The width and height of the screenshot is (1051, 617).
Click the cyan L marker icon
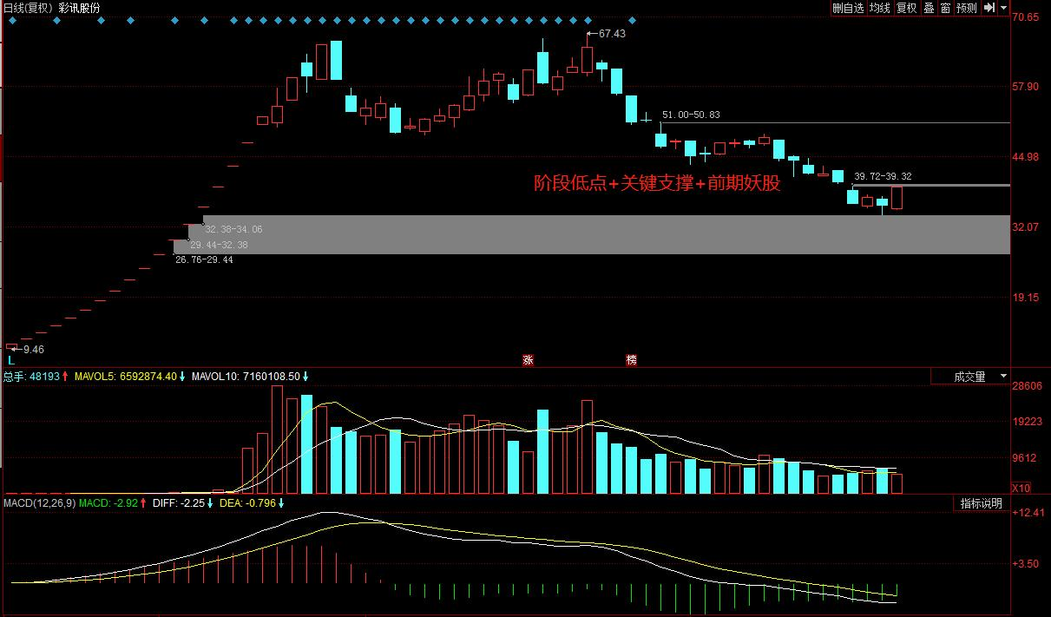tap(11, 359)
